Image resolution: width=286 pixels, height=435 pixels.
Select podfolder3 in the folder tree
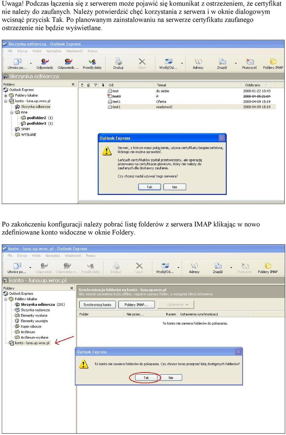point(36,124)
